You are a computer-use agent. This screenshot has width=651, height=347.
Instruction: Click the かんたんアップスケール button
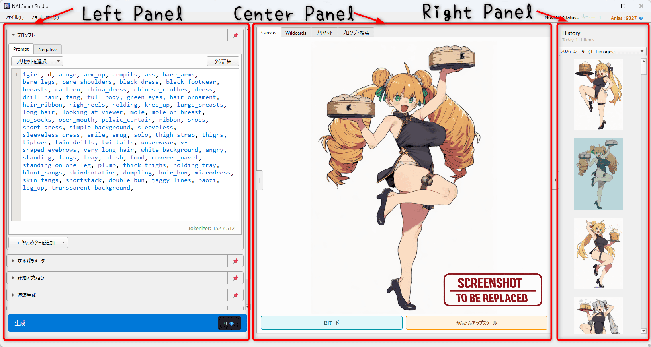477,323
